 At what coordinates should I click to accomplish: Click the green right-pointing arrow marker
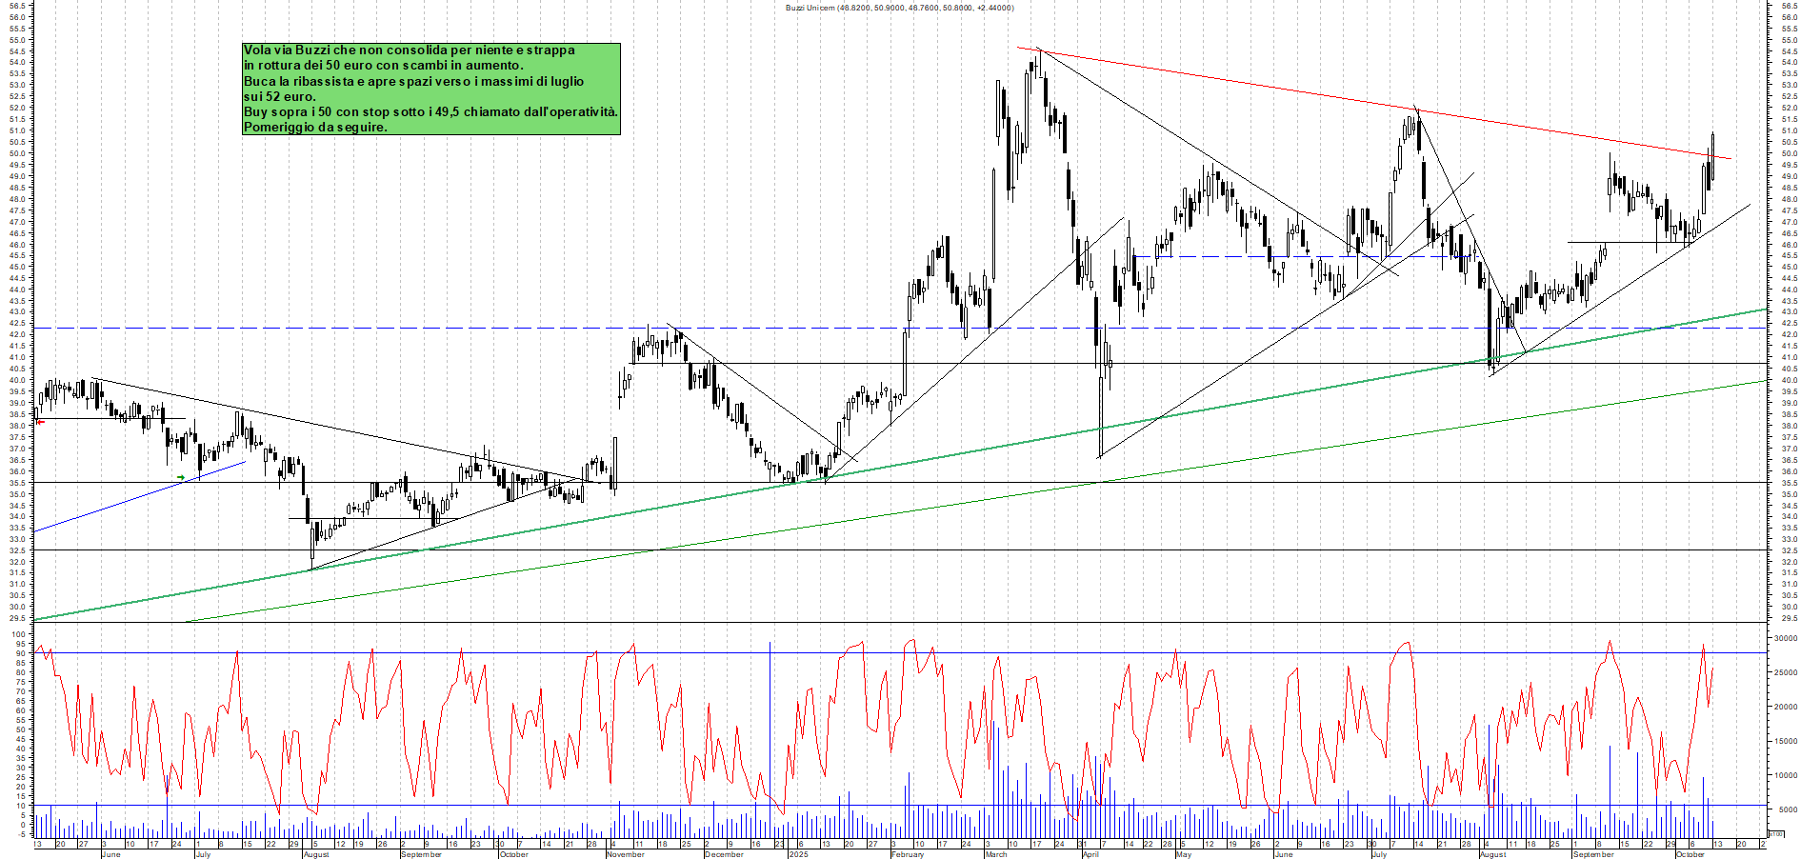tap(181, 477)
